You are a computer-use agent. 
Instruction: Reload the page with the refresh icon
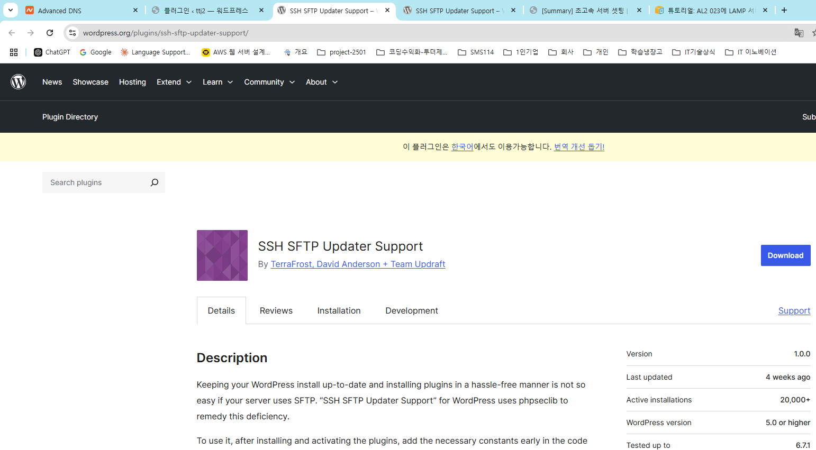(x=50, y=33)
